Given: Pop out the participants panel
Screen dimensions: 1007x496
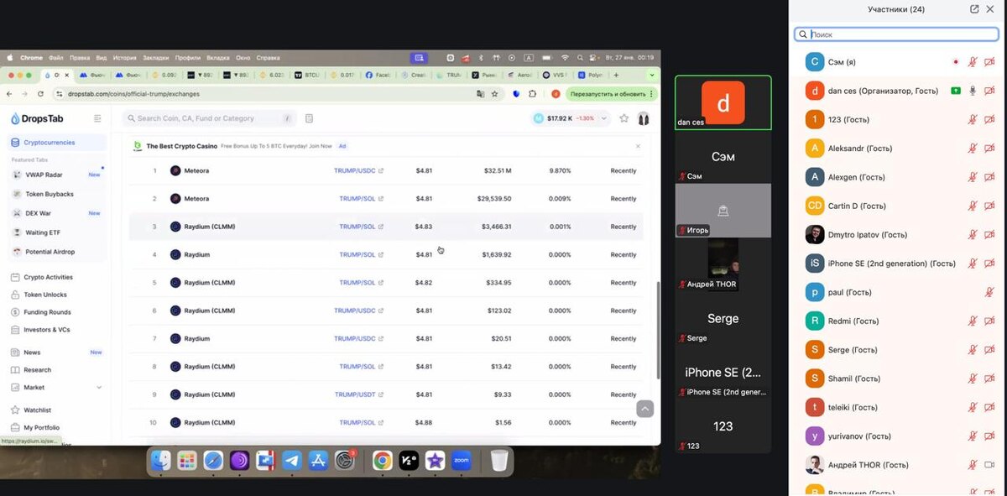Looking at the screenshot, I should coord(974,9).
